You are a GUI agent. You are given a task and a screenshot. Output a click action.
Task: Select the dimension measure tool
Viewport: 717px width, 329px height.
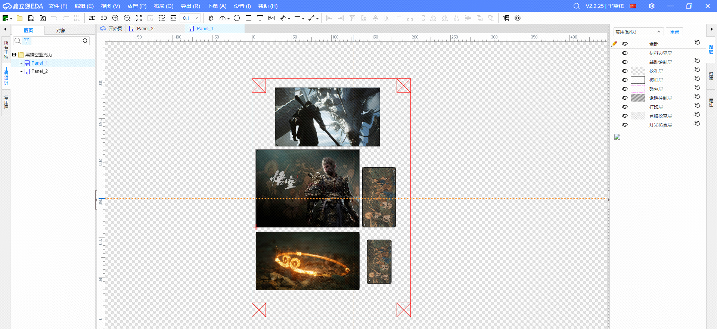point(283,18)
